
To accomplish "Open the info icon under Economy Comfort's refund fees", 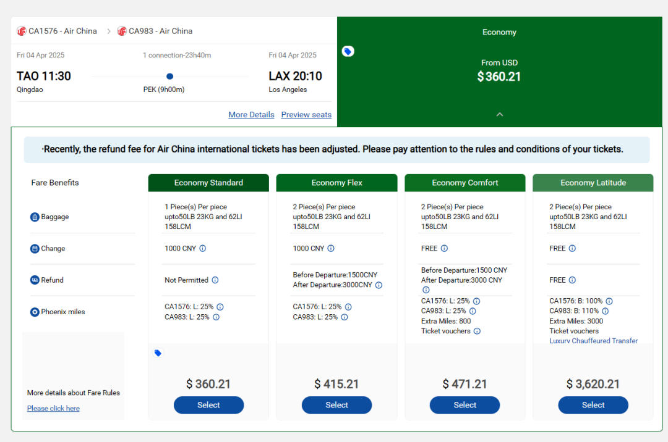I will coord(426,290).
